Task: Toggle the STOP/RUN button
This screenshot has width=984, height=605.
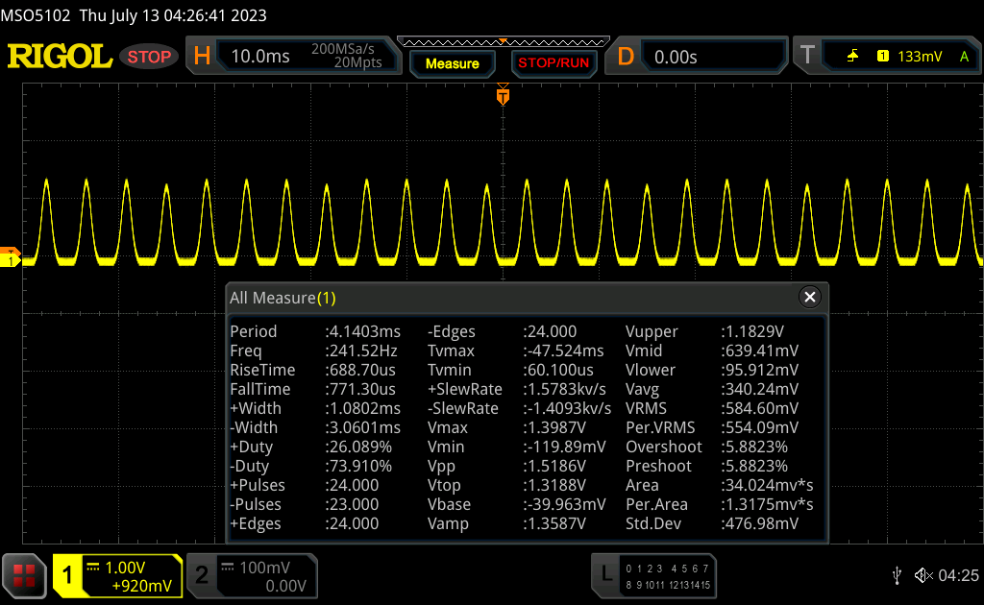Action: (553, 63)
